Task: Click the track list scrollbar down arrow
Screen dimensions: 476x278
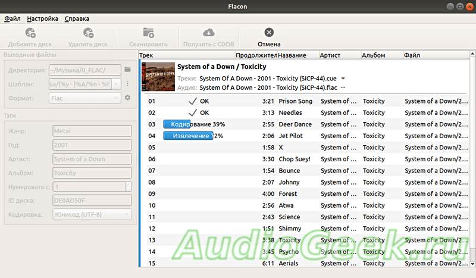Action: (472, 264)
